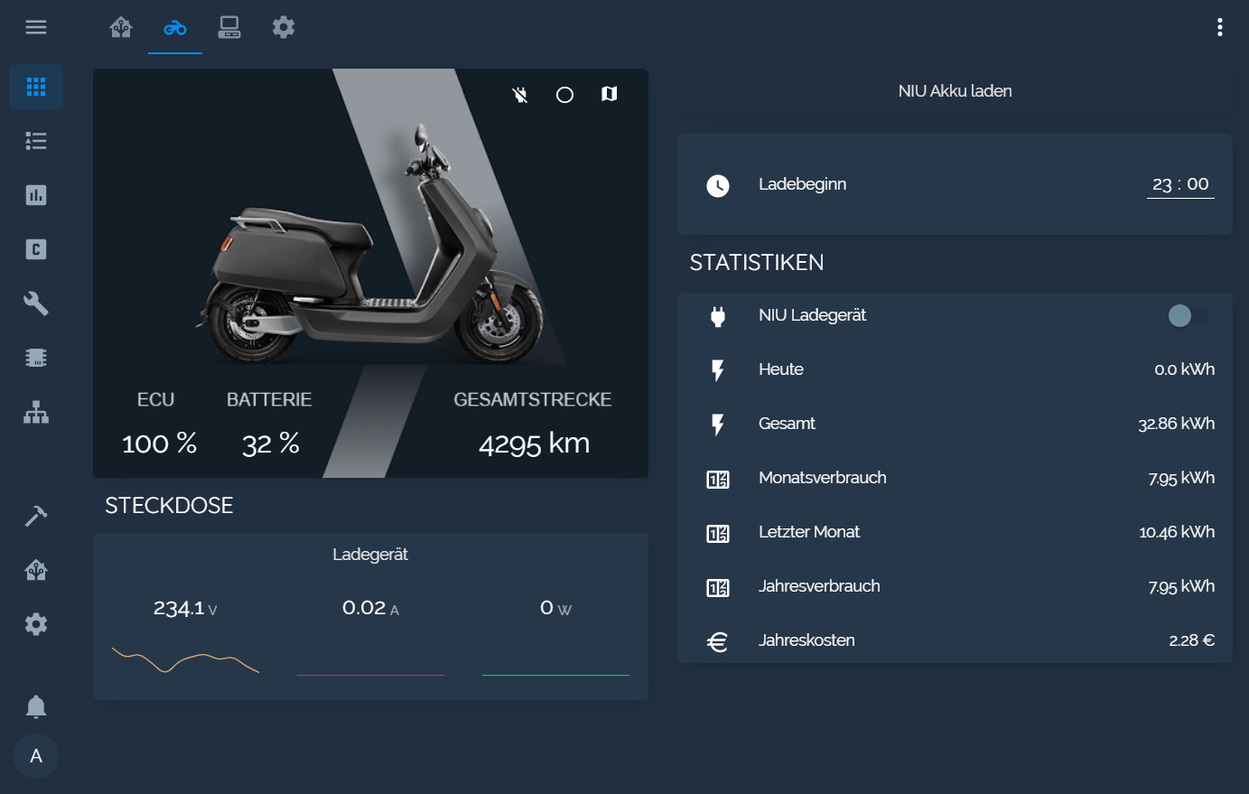Click the counter icon for Monatsverbrauch
The height and width of the screenshot is (794, 1249).
click(718, 479)
